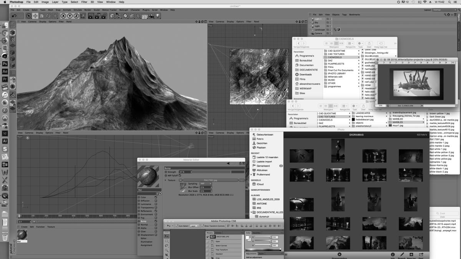Open Photoshop from the Dock
The height and width of the screenshot is (259, 461).
click(5, 63)
